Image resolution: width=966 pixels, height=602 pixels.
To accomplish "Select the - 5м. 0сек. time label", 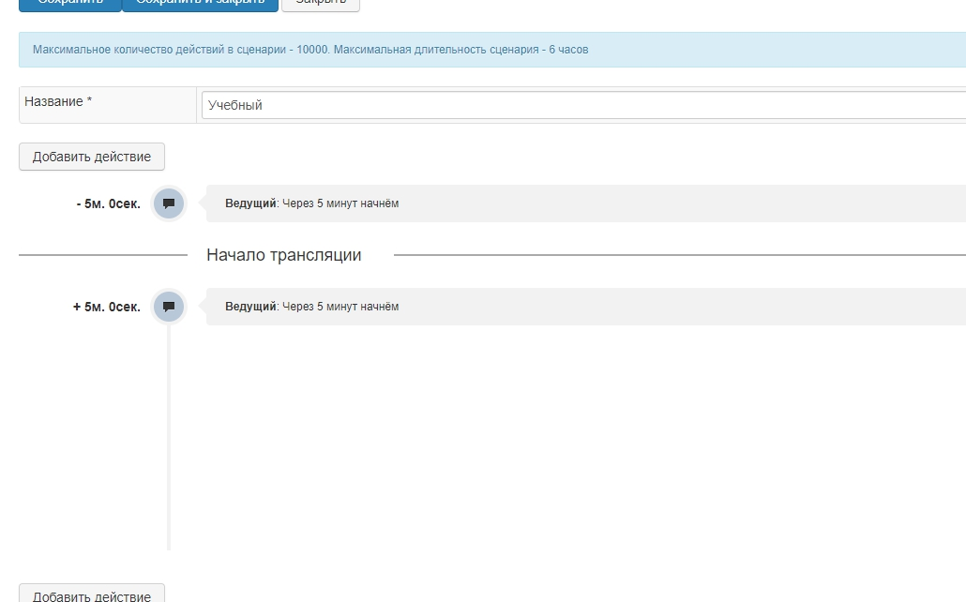I will coord(109,203).
